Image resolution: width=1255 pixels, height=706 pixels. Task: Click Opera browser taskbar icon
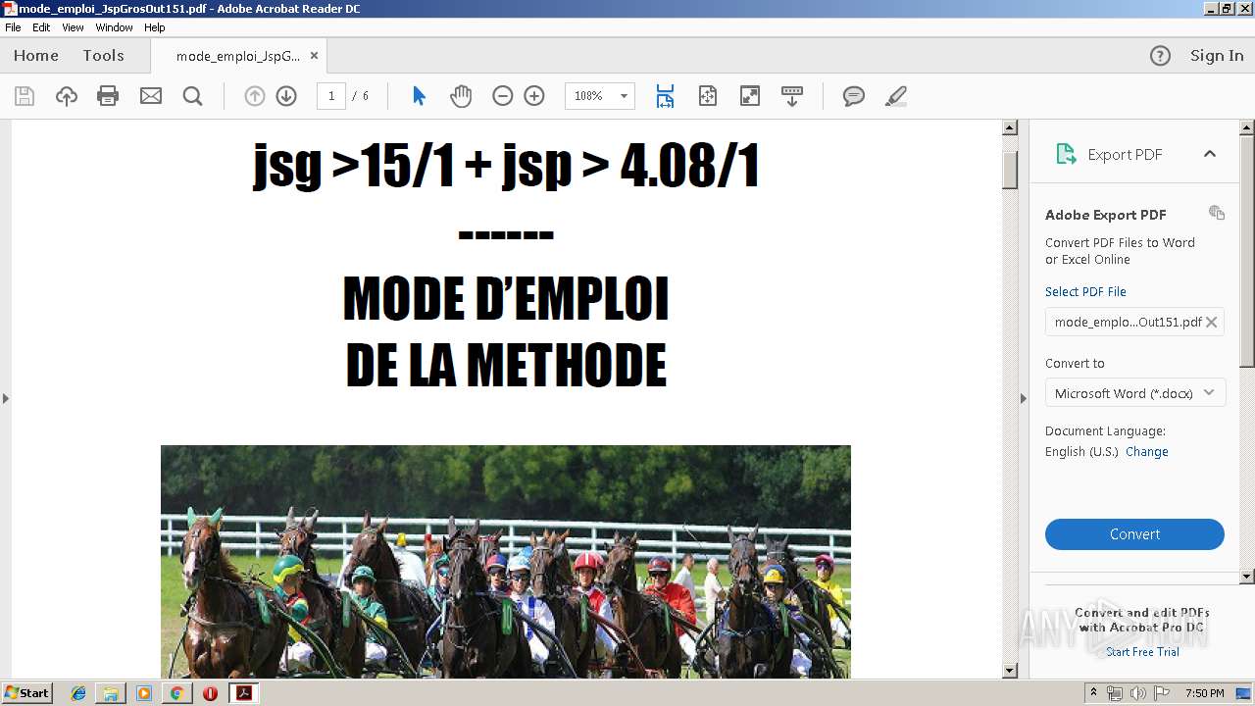(x=210, y=693)
